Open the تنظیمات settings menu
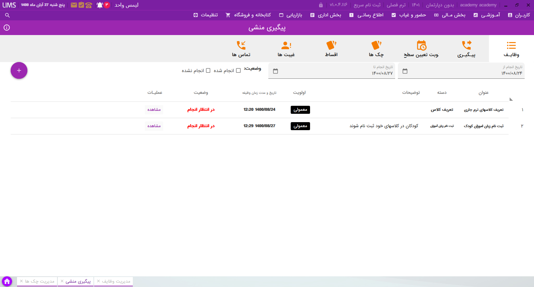 [206, 15]
